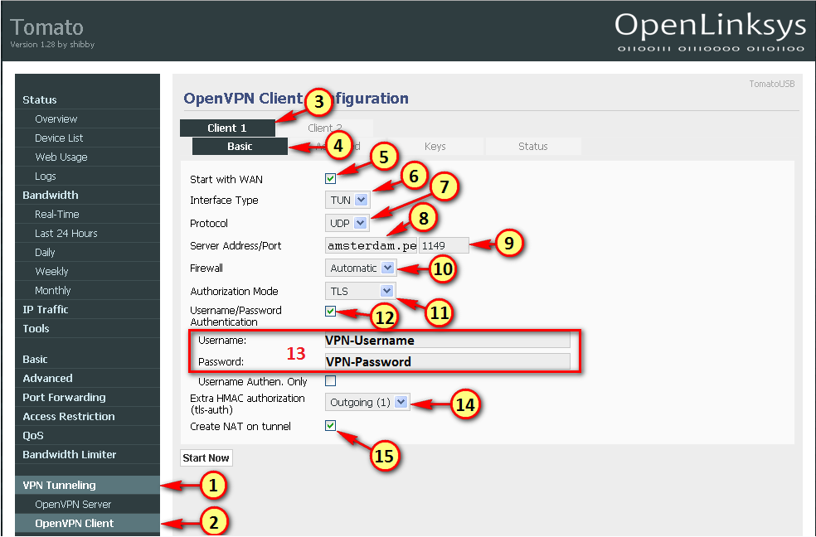Open Advanced settings in the sidebar

tap(87, 379)
